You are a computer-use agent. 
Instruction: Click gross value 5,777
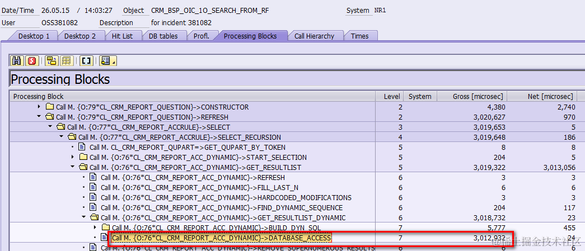(x=497, y=228)
